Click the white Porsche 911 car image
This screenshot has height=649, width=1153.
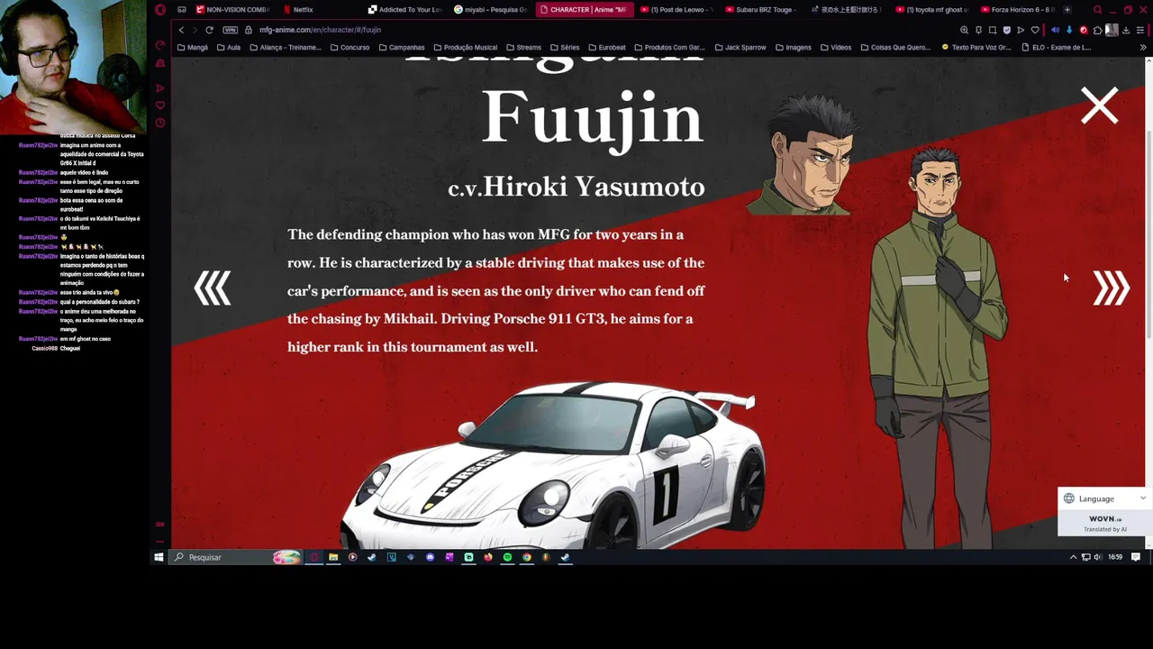pyautogui.click(x=552, y=464)
